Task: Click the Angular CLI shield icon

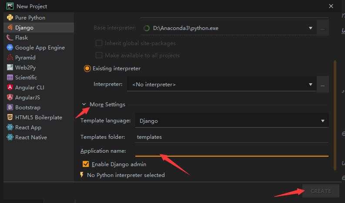Action: (x=10, y=87)
